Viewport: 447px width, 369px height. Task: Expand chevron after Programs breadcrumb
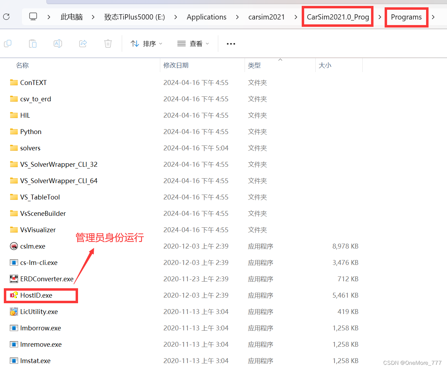tap(433, 17)
